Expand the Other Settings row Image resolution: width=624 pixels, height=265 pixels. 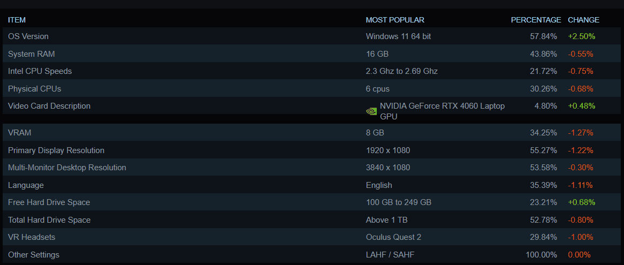click(312, 255)
